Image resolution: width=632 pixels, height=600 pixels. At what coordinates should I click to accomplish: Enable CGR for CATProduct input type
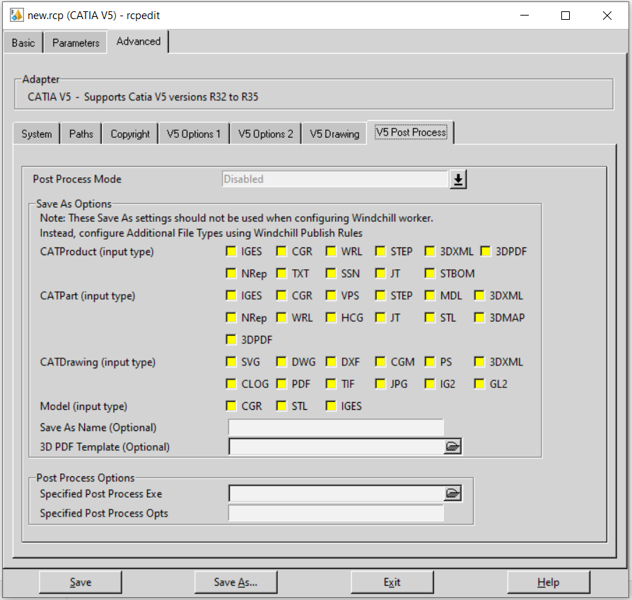(x=281, y=252)
